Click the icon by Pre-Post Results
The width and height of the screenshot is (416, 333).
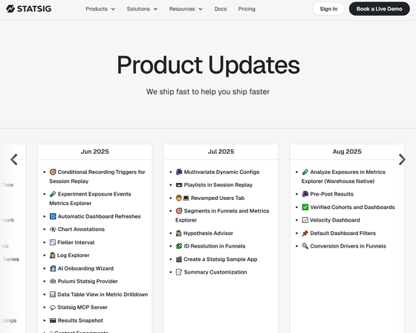pos(305,194)
